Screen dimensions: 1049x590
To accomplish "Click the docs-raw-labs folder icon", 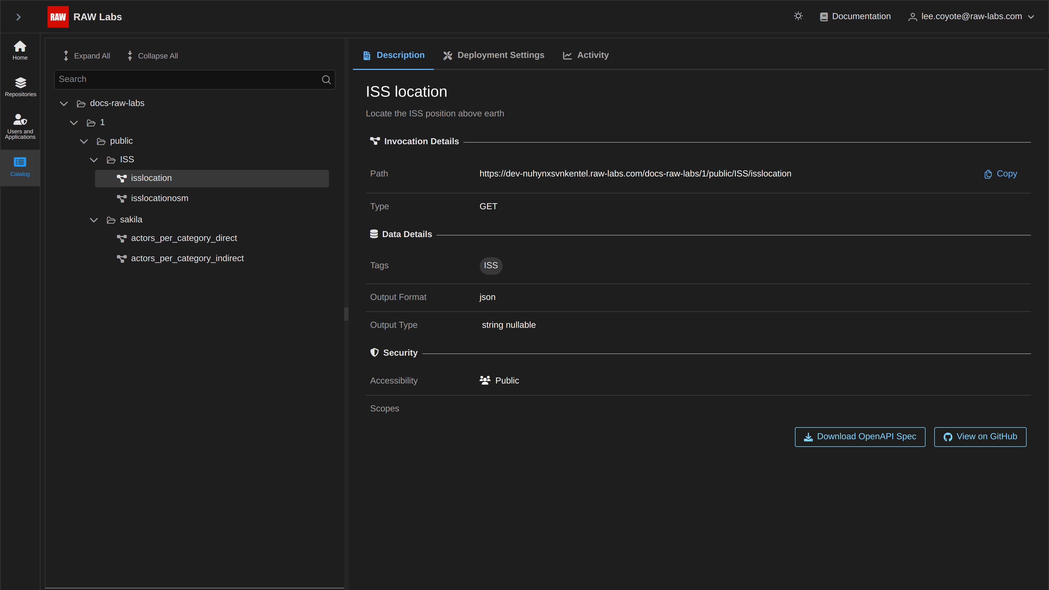I will click(x=81, y=104).
